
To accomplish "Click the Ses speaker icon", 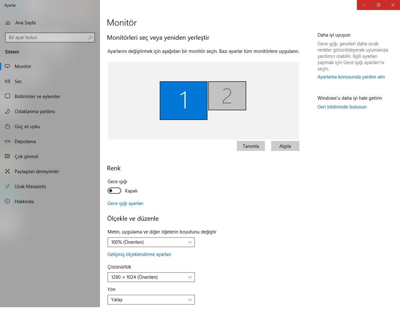I will click(x=7, y=82).
